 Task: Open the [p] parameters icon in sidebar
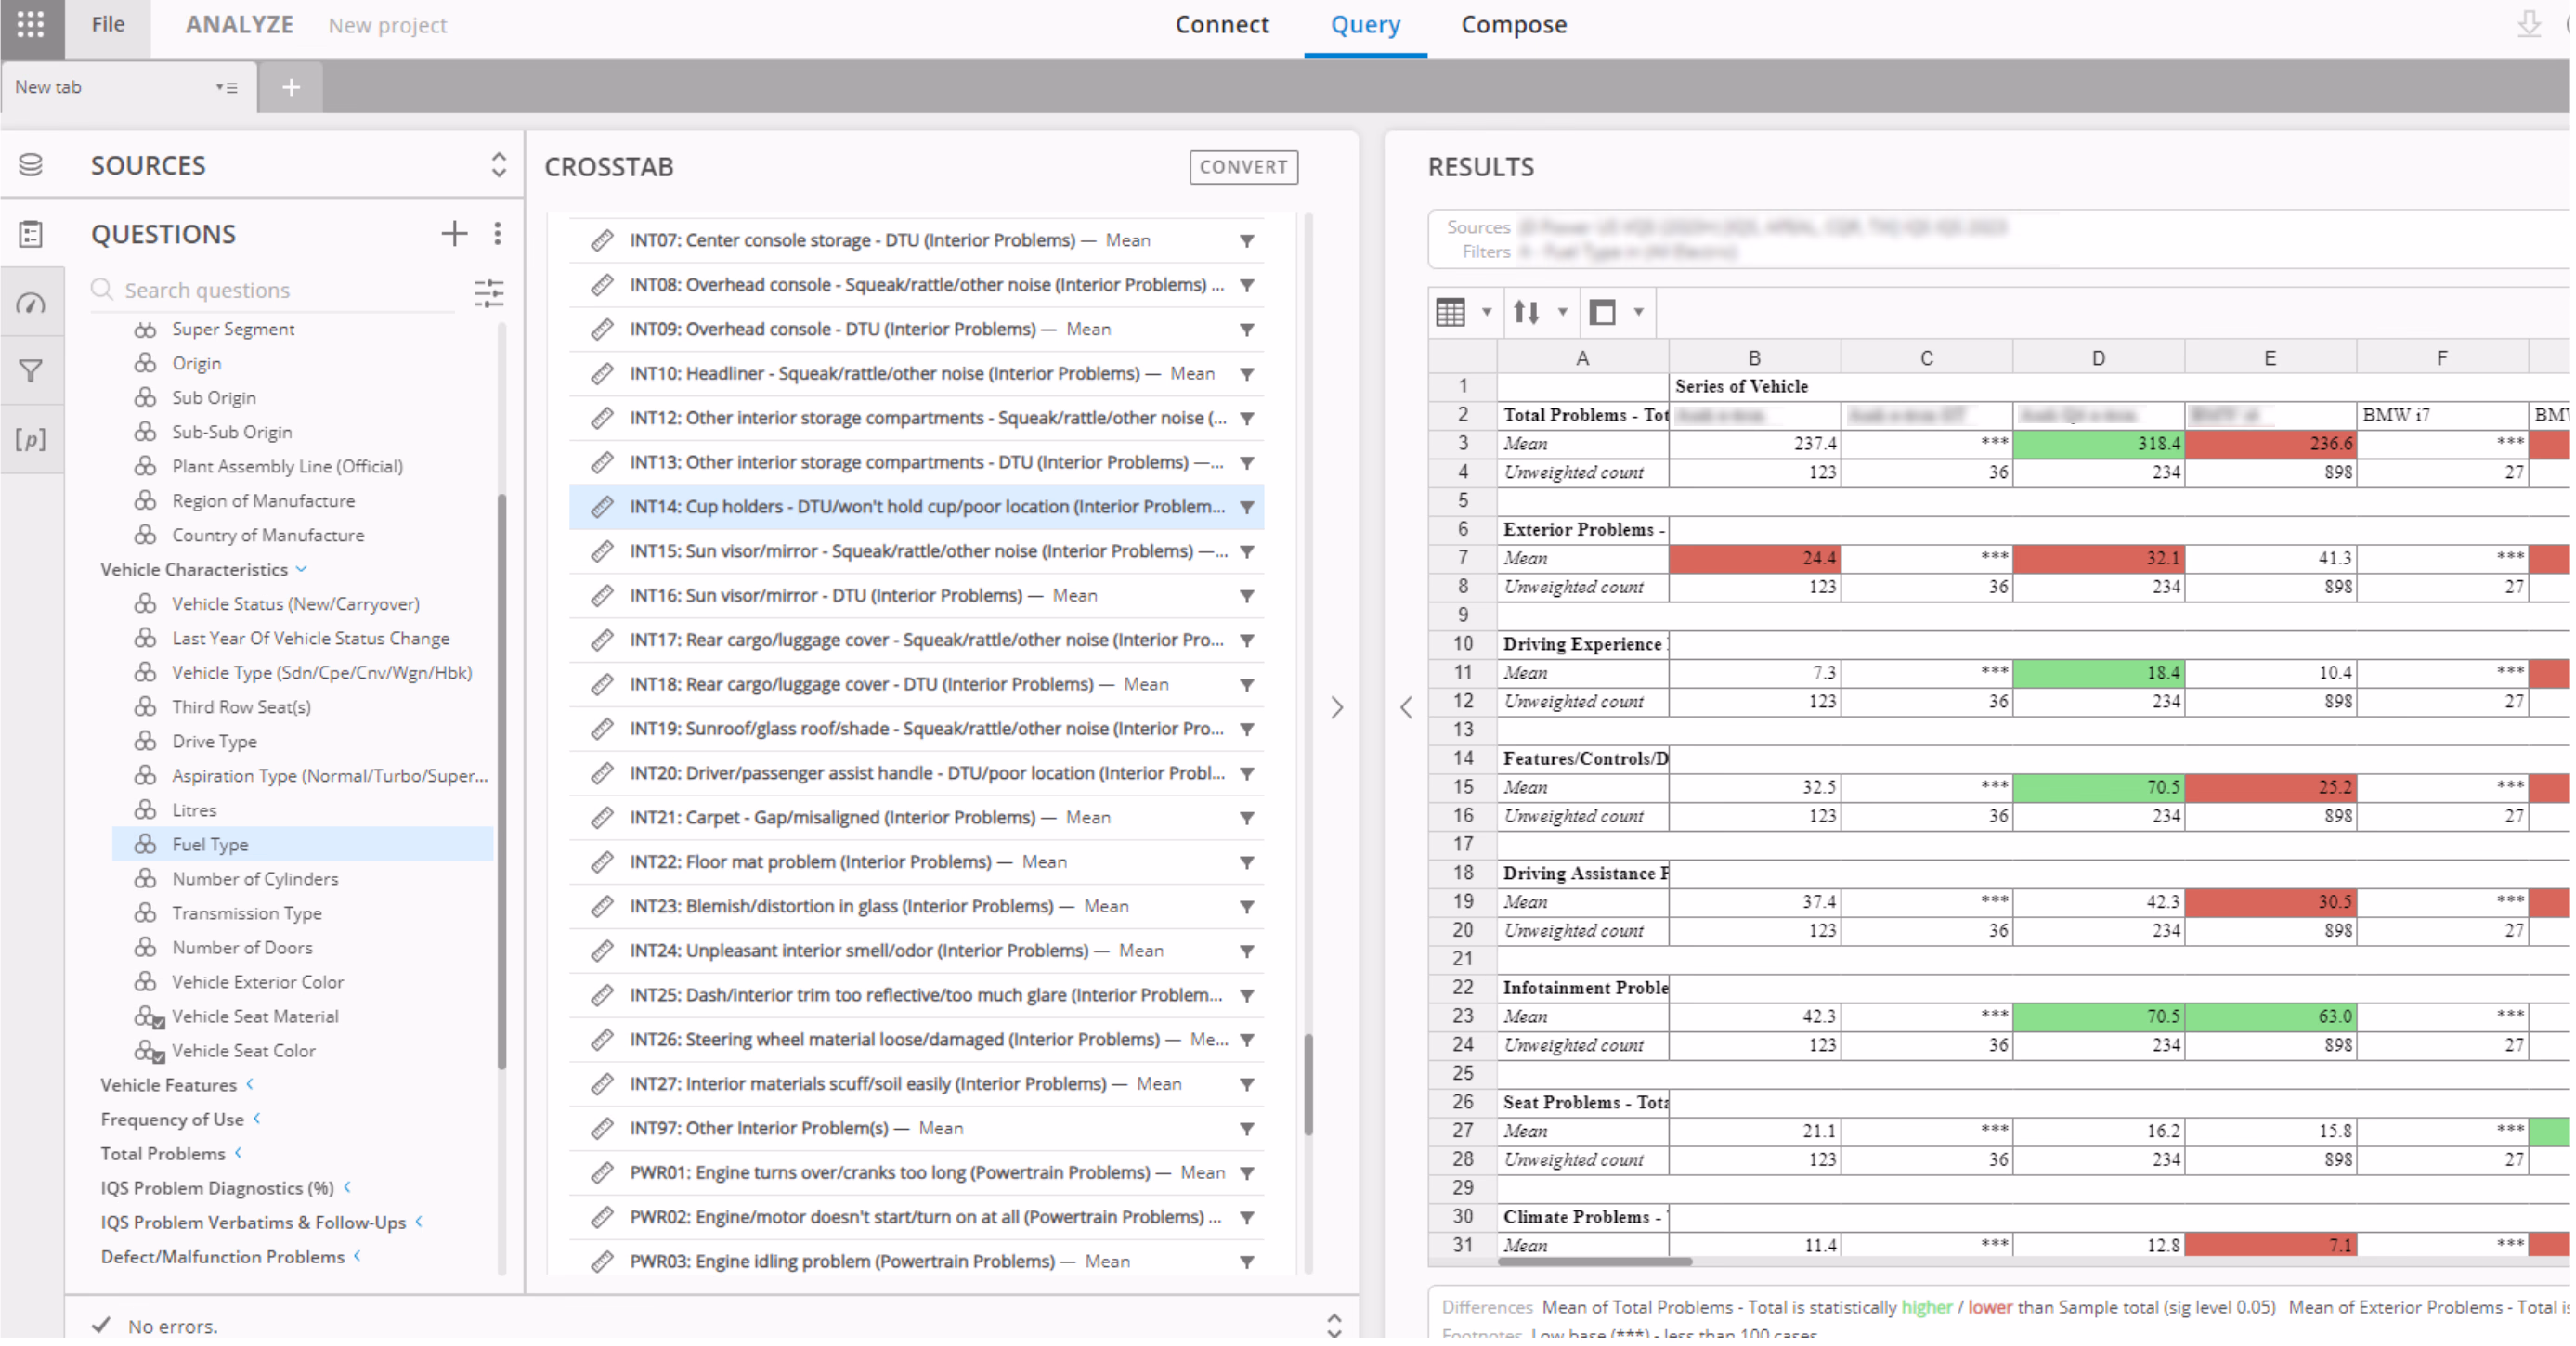pos(31,440)
